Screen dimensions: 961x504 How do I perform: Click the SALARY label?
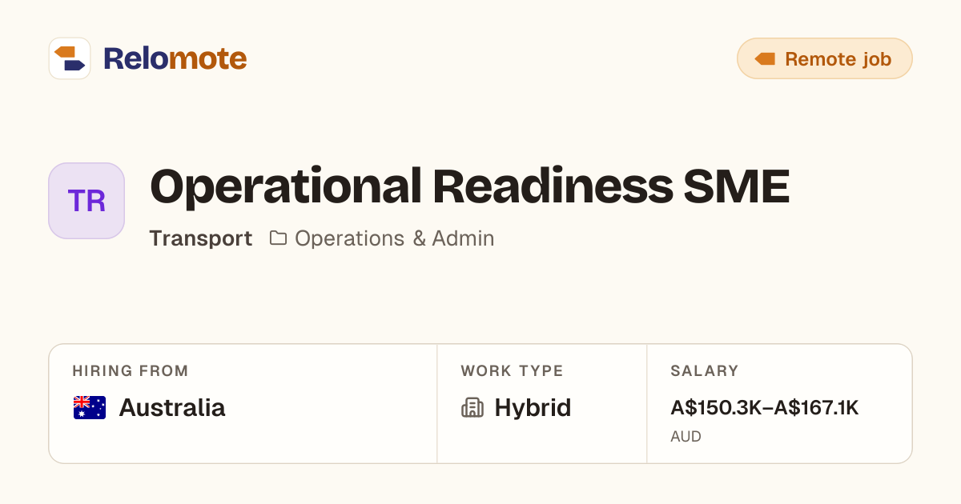705,371
